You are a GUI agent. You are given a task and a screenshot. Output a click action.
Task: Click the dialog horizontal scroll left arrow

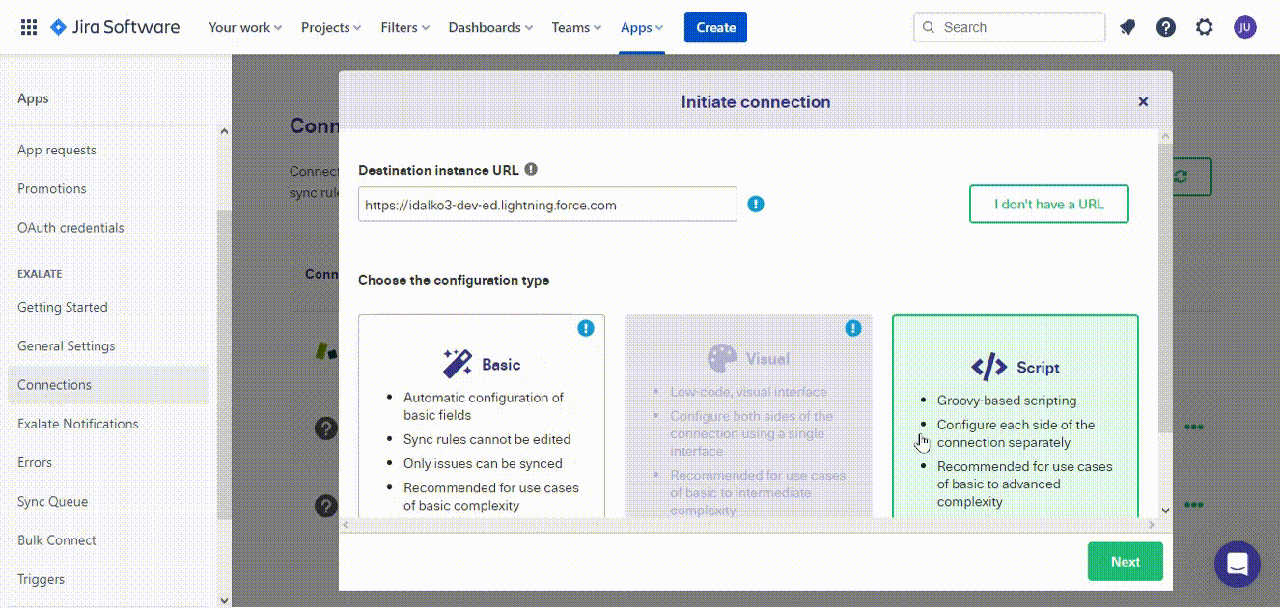[x=346, y=525]
